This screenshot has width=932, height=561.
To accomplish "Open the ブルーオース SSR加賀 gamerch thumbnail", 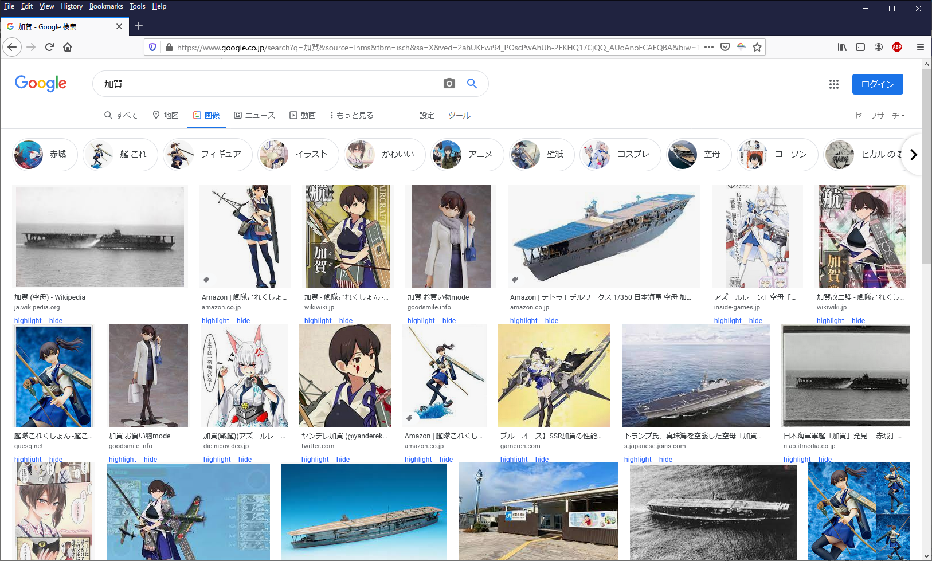I will (x=554, y=375).
